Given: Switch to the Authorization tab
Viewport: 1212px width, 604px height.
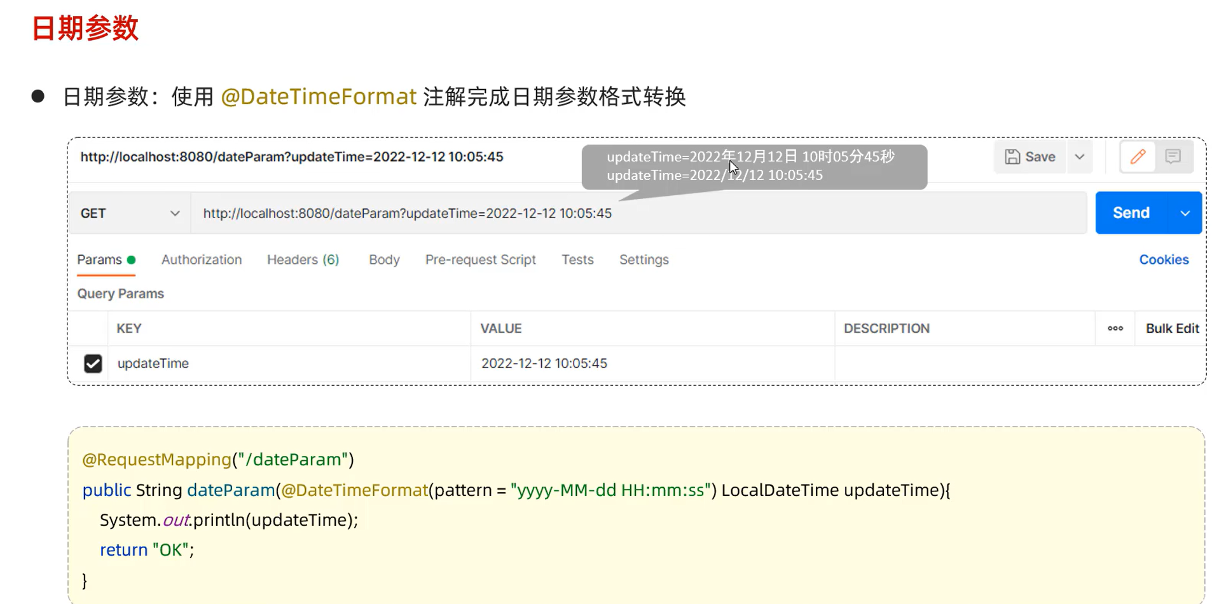Looking at the screenshot, I should pos(201,259).
